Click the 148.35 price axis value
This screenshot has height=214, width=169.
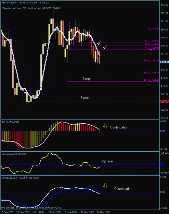(164, 46)
